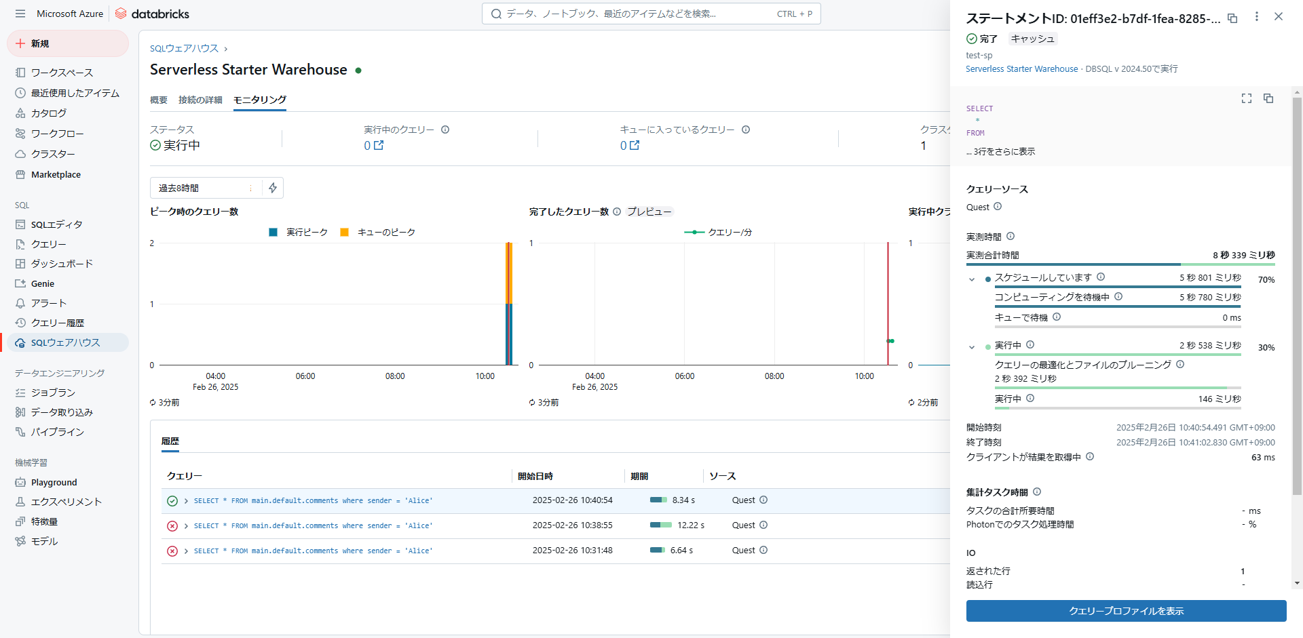Open the Serverless Starter Warehouse link

click(x=1021, y=68)
